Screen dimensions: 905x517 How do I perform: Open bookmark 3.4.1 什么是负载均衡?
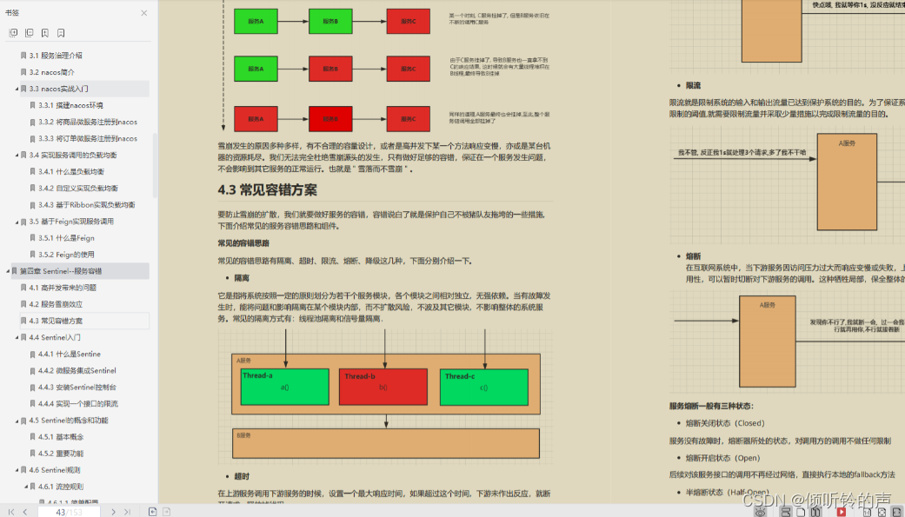coord(71,172)
